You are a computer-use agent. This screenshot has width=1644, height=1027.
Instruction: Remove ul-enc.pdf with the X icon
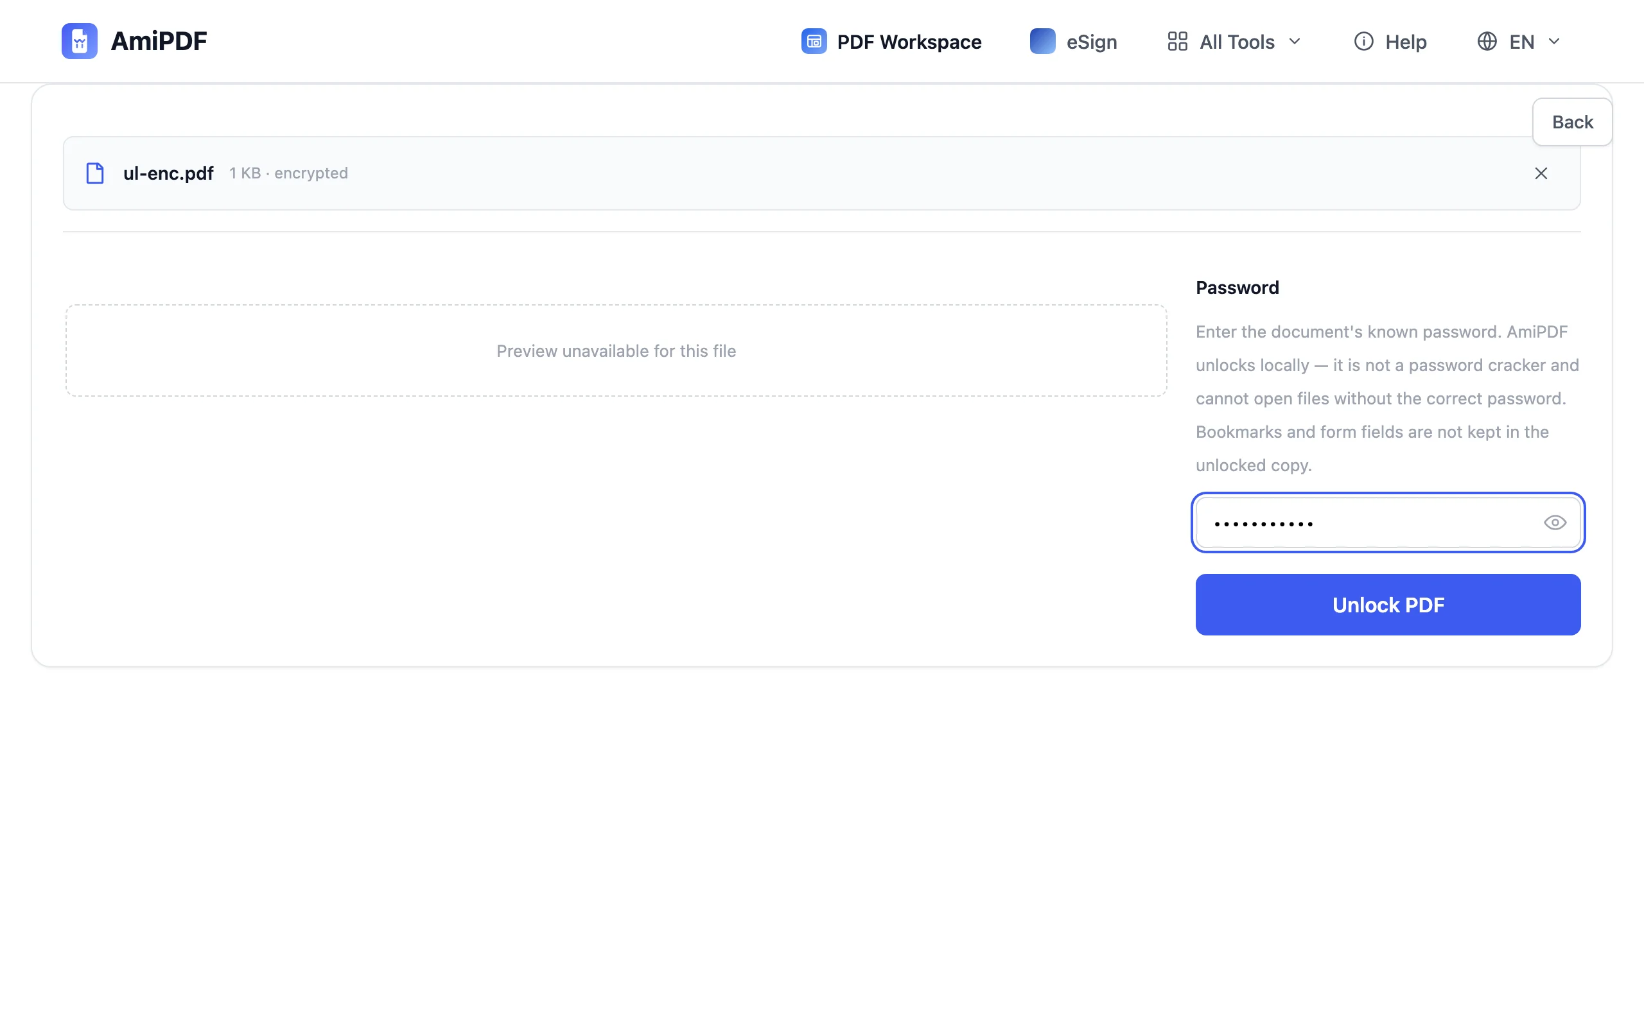click(x=1541, y=173)
